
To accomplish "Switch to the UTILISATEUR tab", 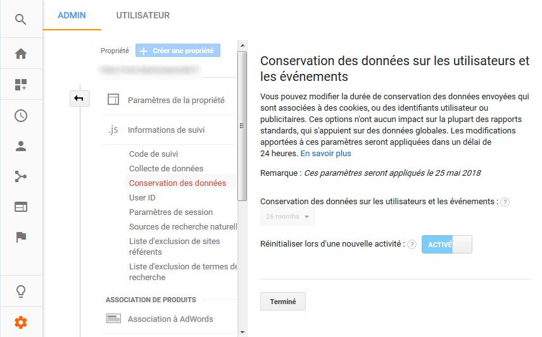I will coord(142,16).
